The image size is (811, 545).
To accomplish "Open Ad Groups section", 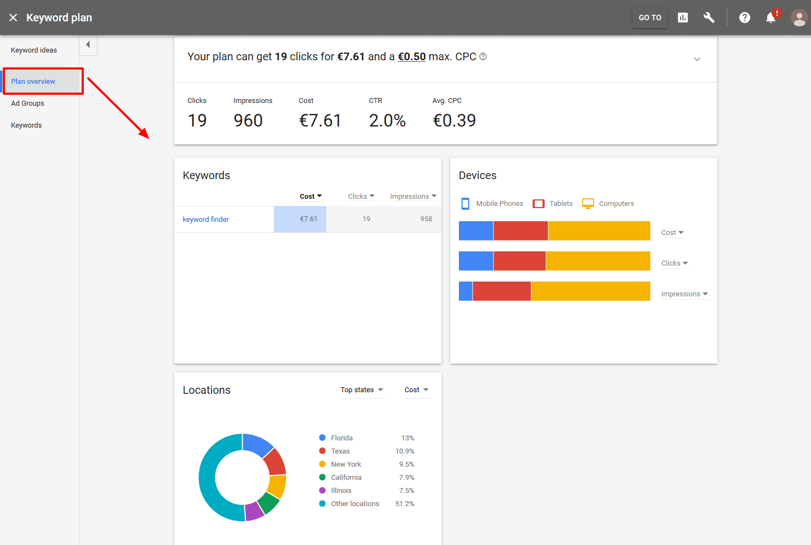I will (x=27, y=104).
